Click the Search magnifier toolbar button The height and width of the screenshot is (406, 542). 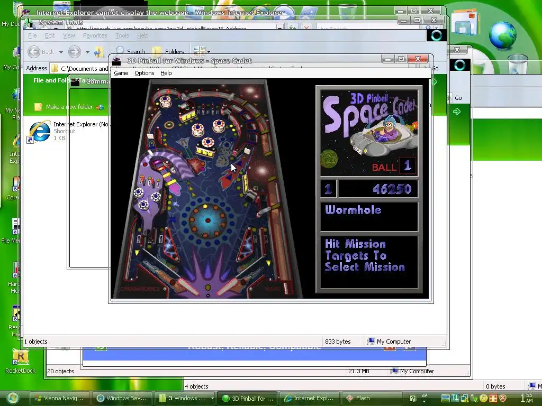(x=130, y=51)
